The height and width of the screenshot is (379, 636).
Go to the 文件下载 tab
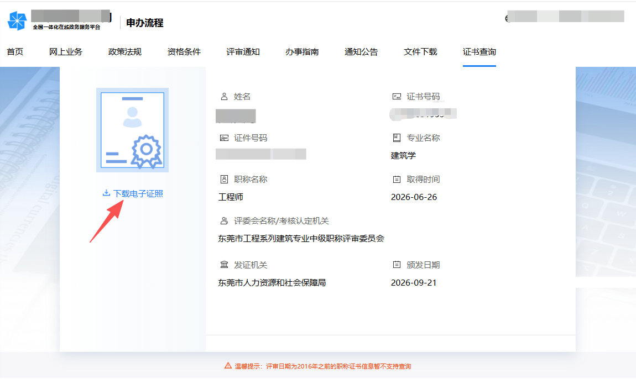420,52
